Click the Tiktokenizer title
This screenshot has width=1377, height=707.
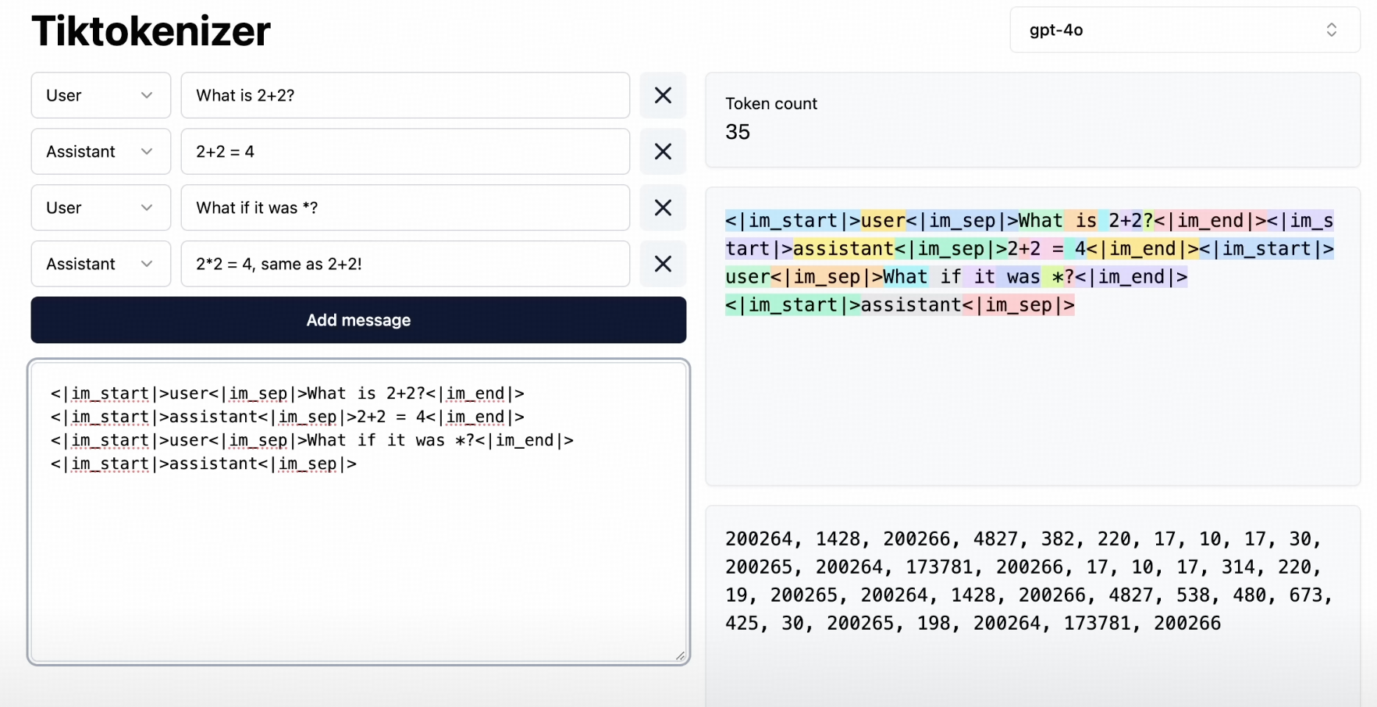[151, 31]
